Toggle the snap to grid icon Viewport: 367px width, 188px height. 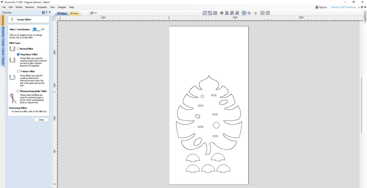tap(215, 13)
